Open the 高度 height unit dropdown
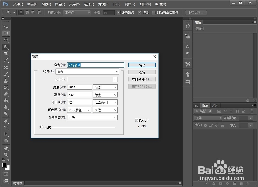This screenshot has width=258, height=187. pyautogui.click(x=105, y=95)
